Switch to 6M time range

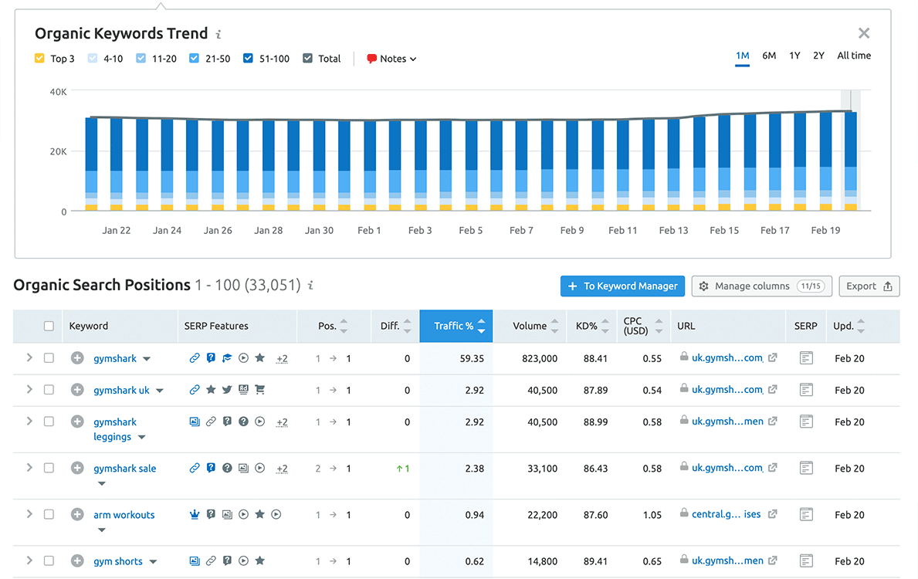(x=769, y=56)
